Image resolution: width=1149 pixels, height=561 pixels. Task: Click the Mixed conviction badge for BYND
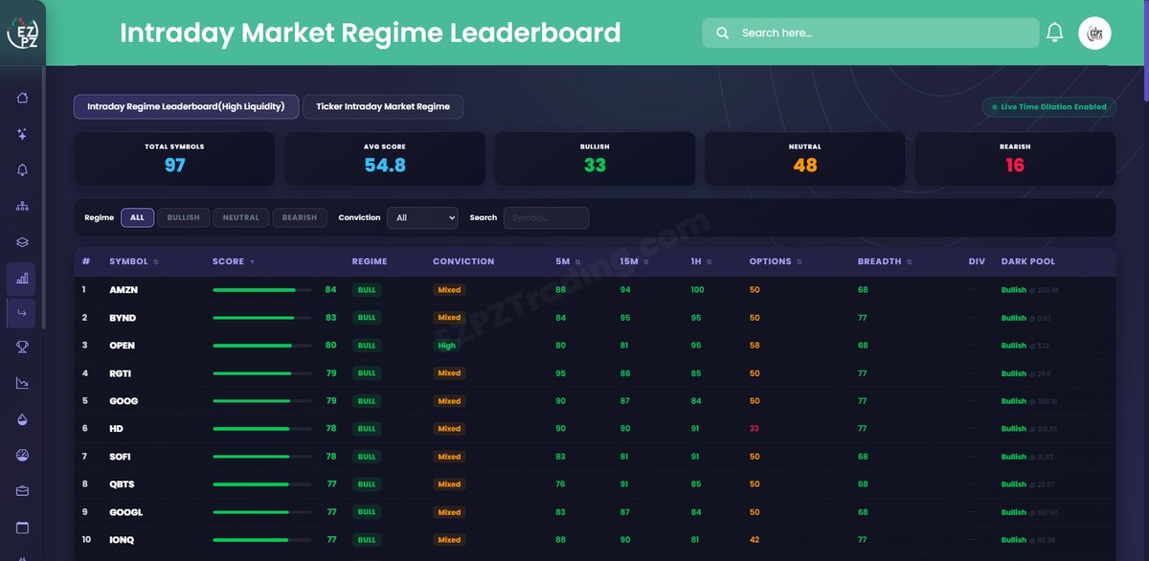pyautogui.click(x=449, y=317)
